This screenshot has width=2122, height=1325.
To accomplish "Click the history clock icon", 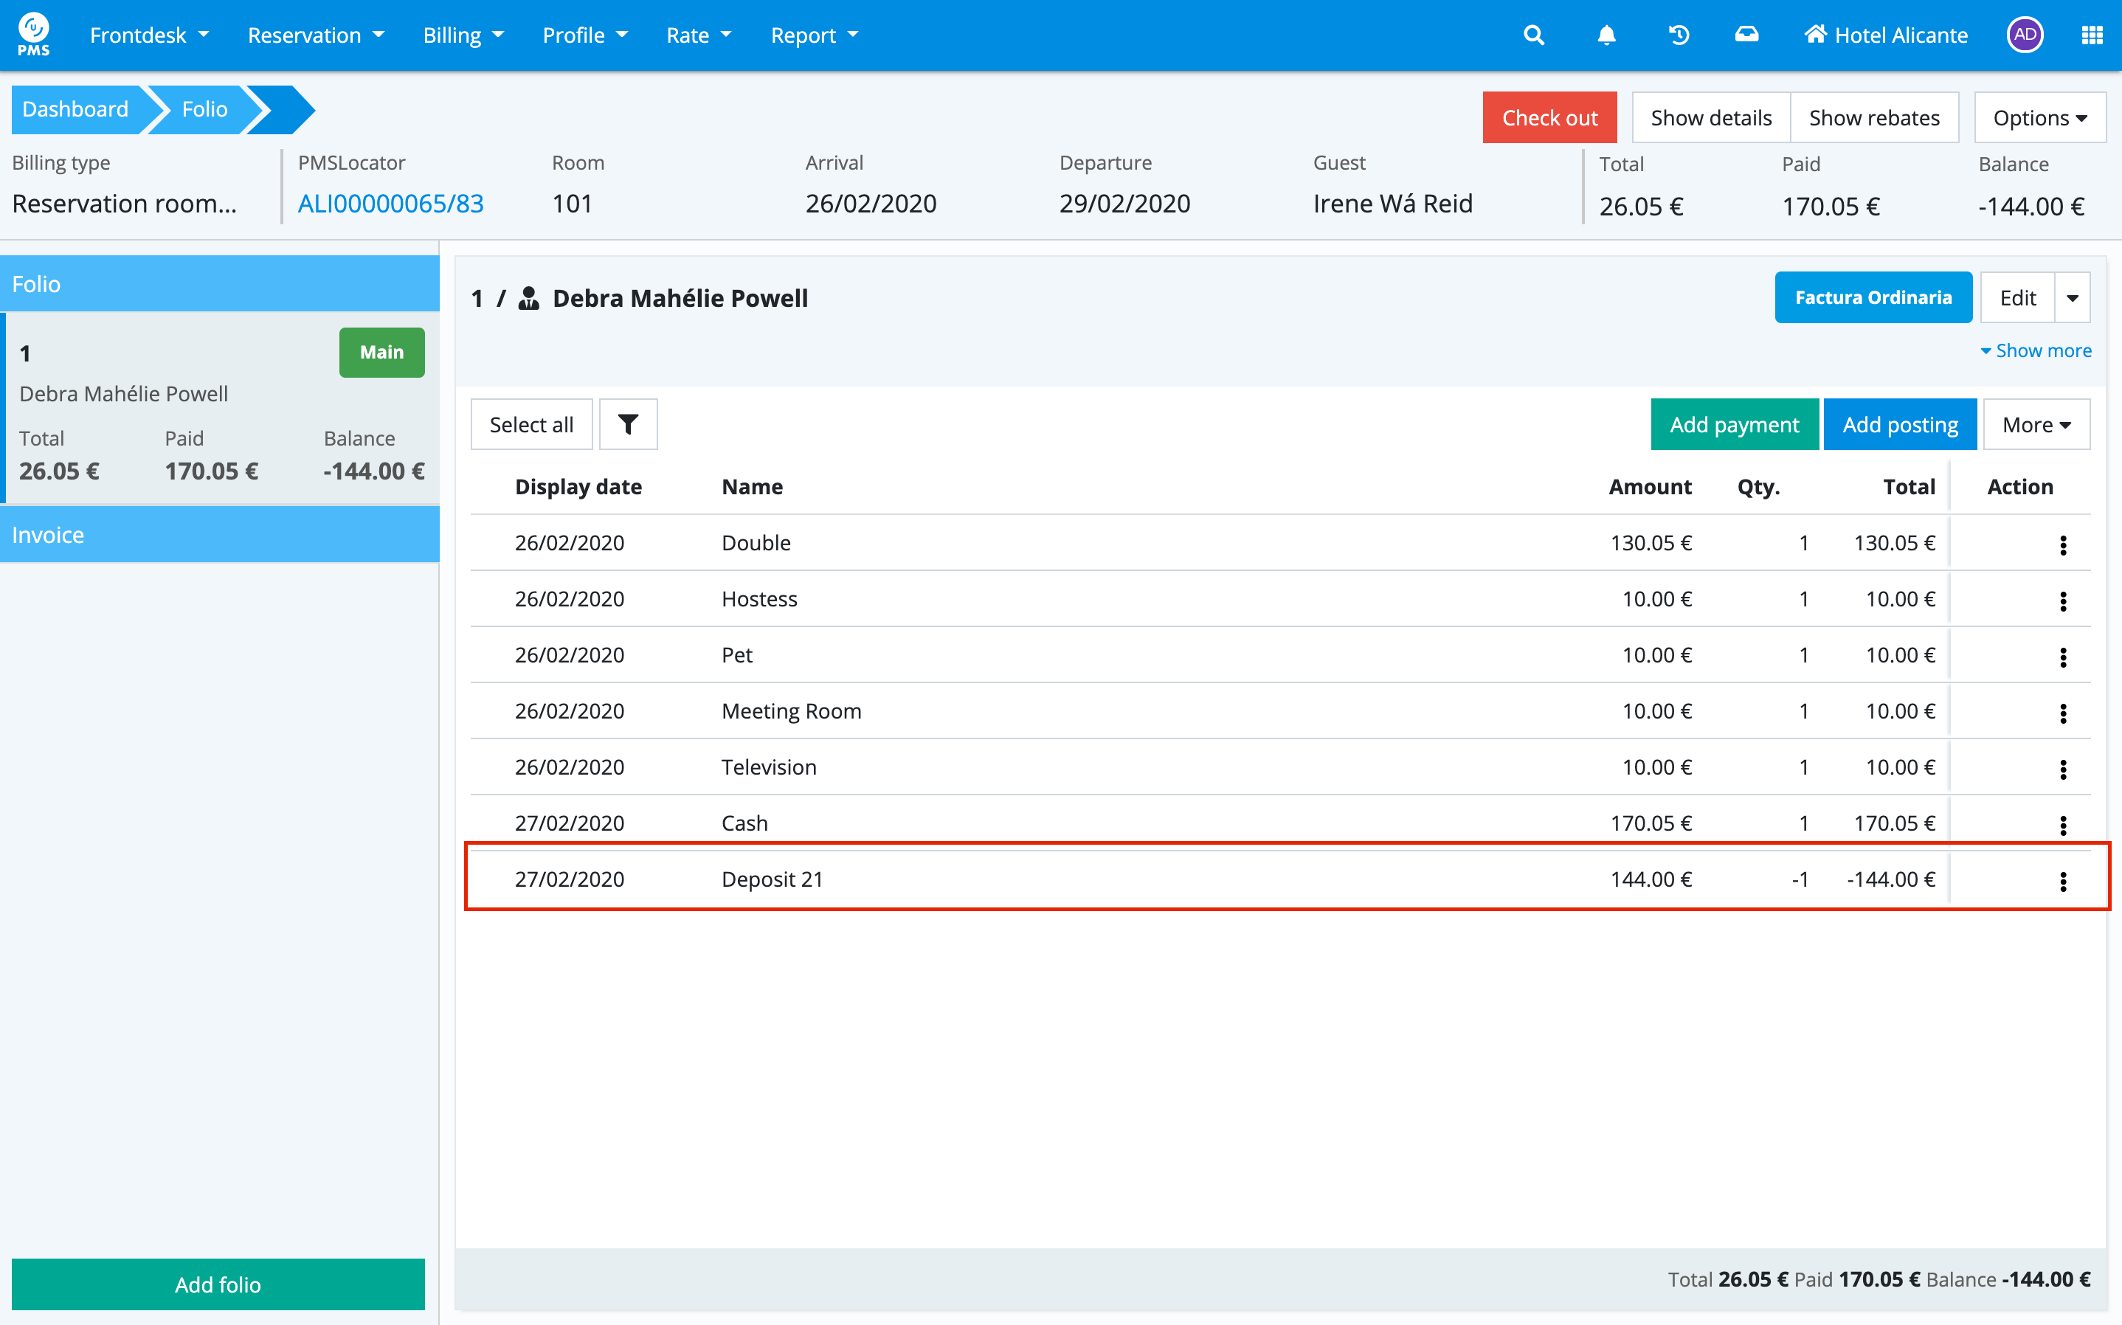I will [1678, 35].
